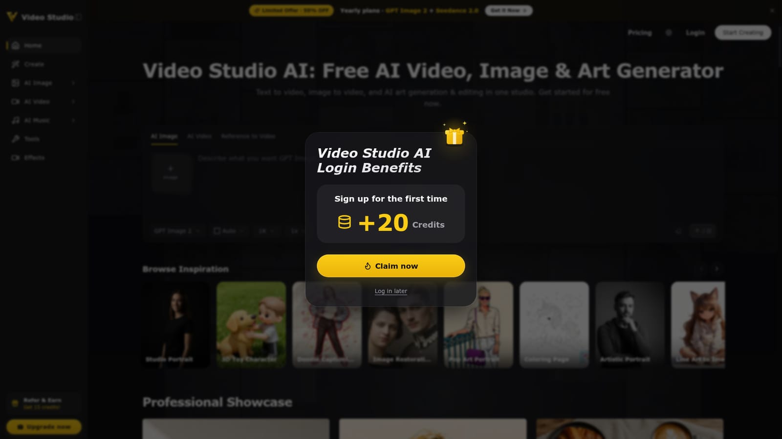Expand the AI Music sidebar submenu arrow
This screenshot has width=782, height=439.
[73, 120]
